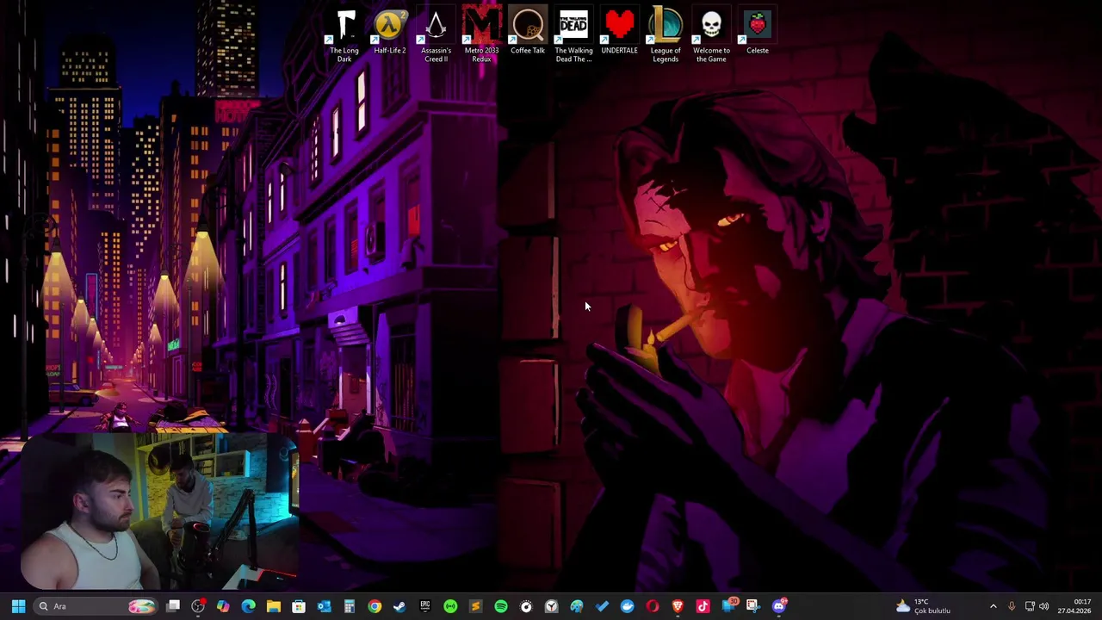Select the Welcome to the Game icon
Screen dimensions: 1102x620
711,34
